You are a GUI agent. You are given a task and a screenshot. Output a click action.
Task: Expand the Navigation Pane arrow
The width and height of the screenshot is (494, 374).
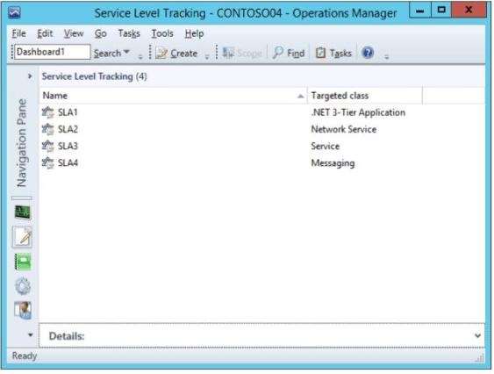pos(30,76)
